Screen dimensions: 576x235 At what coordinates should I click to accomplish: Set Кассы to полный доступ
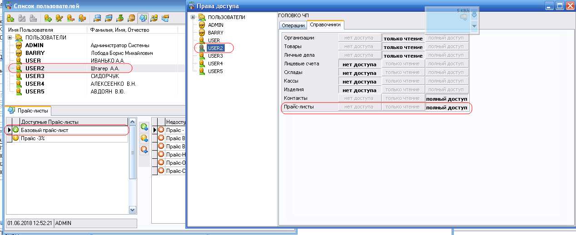446,81
